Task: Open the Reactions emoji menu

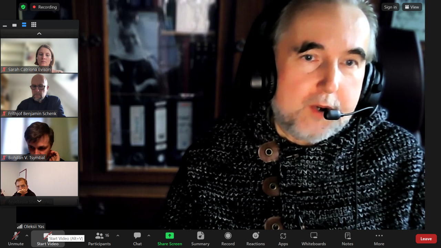Action: 255,238
